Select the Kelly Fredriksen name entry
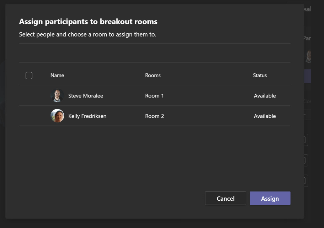 (x=87, y=116)
